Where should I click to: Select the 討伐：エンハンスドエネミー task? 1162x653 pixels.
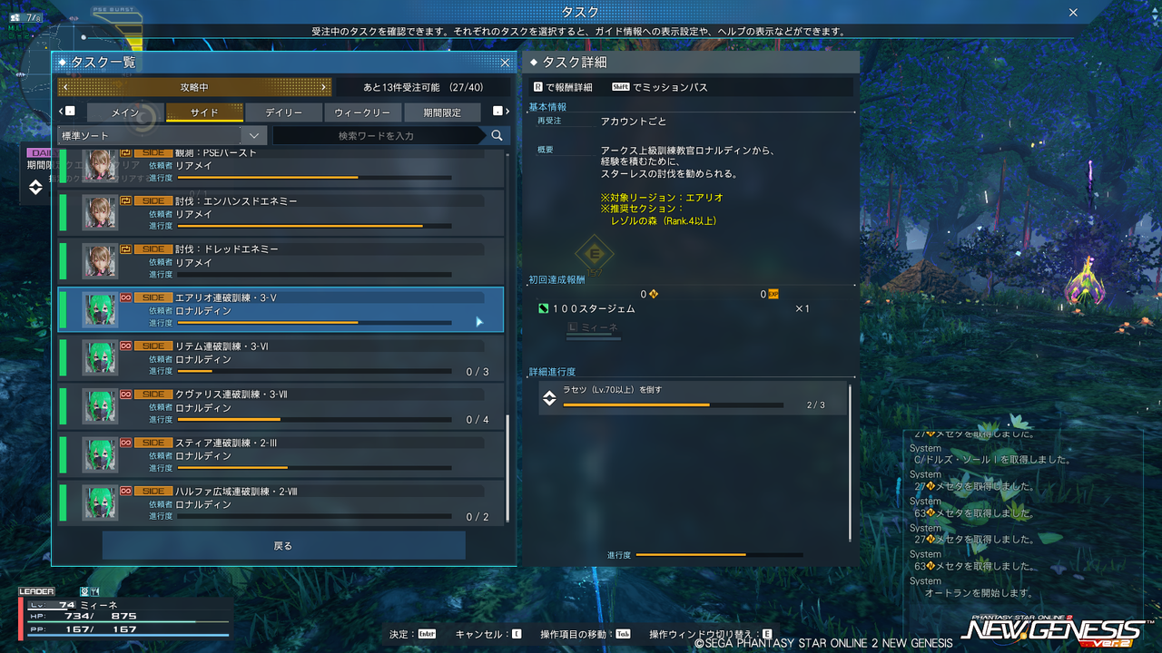pos(281,213)
